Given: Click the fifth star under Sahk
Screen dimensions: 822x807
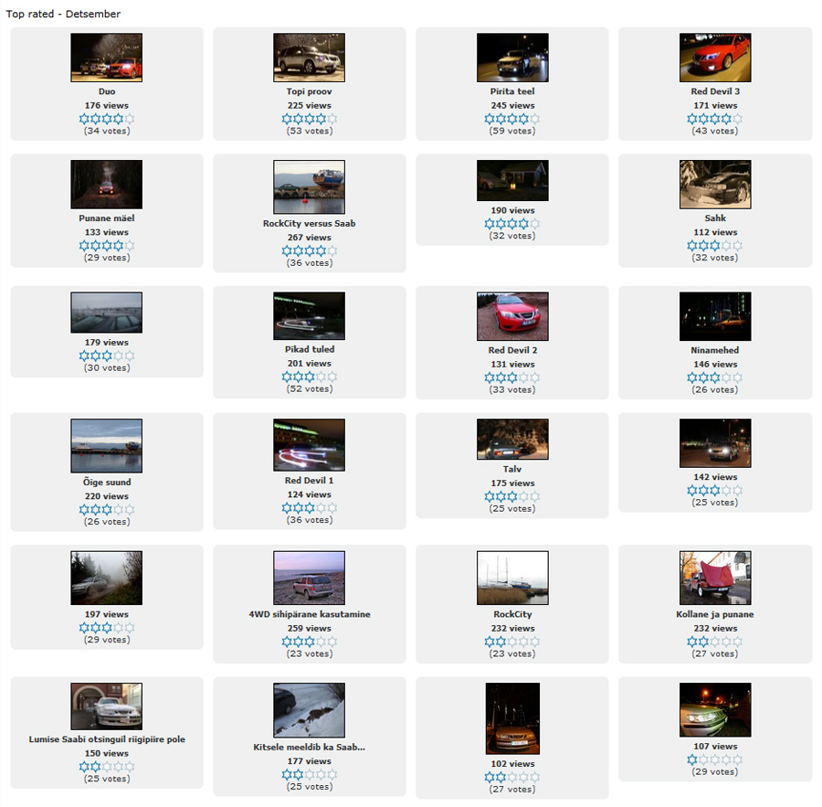Looking at the screenshot, I should click(737, 246).
